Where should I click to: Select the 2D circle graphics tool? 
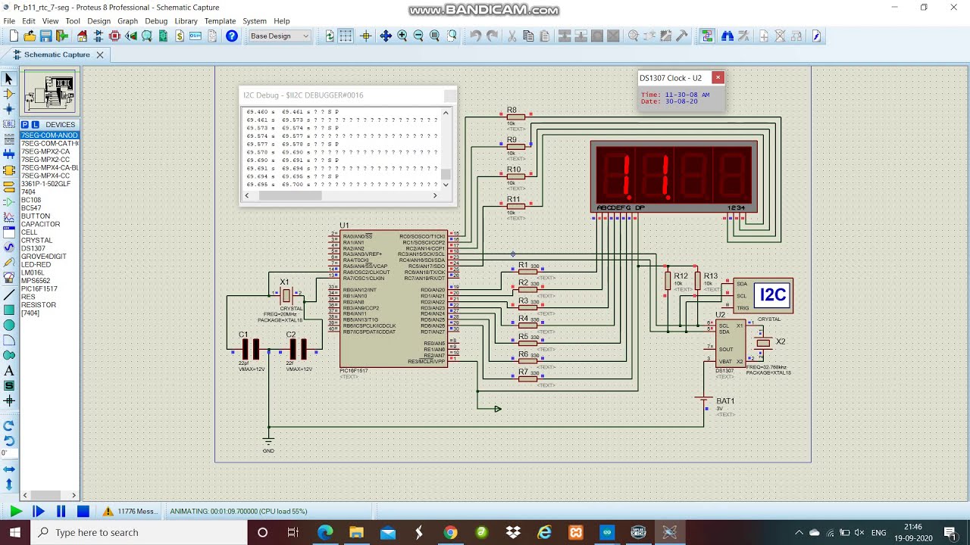[x=9, y=325]
